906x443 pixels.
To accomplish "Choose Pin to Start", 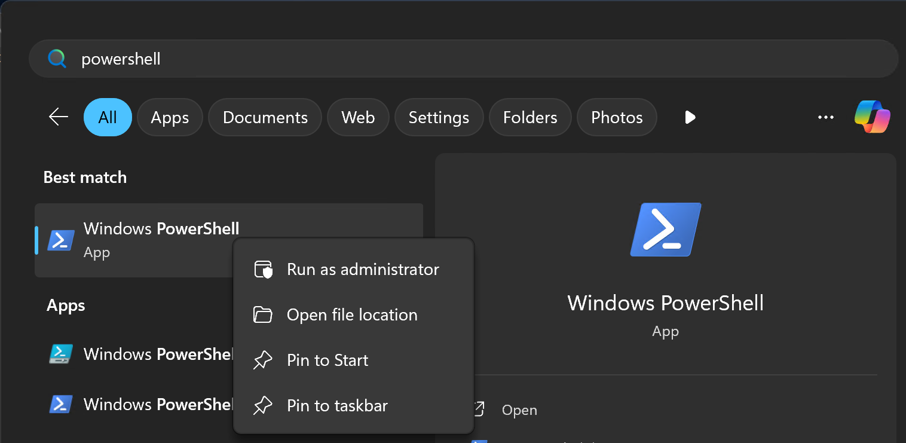I will 353,360.
